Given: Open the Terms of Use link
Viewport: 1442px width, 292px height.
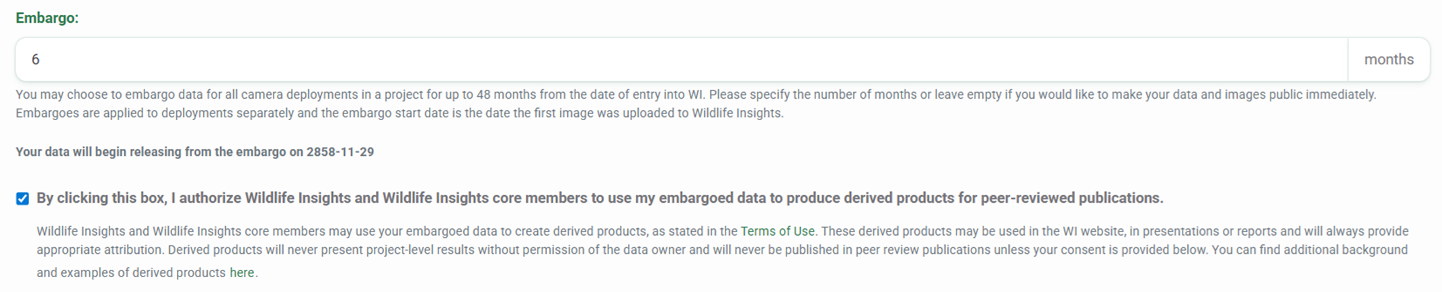Looking at the screenshot, I should coord(777,232).
